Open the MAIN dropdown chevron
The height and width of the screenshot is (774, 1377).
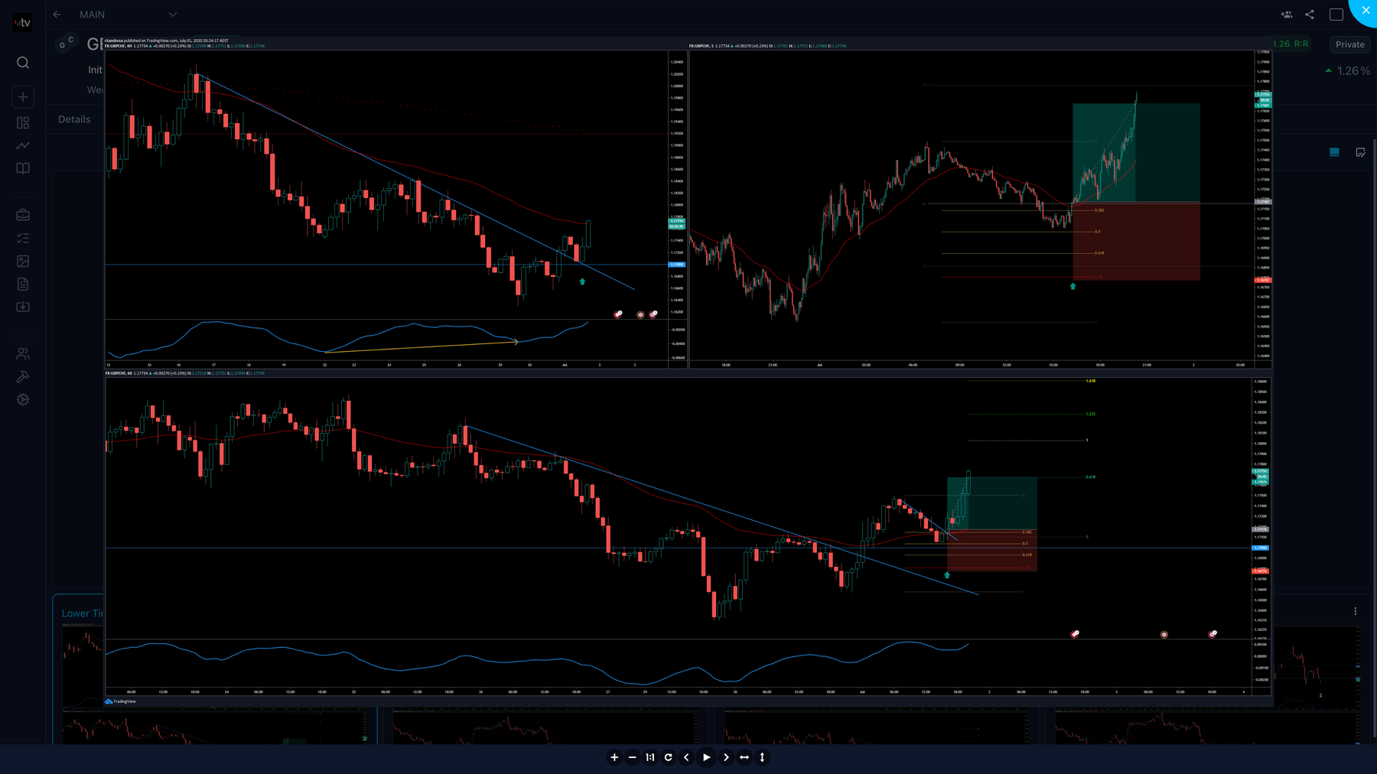(173, 15)
